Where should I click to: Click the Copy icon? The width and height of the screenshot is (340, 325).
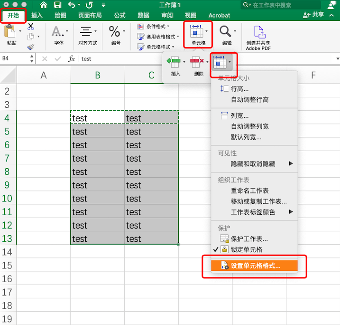[x=30, y=37]
